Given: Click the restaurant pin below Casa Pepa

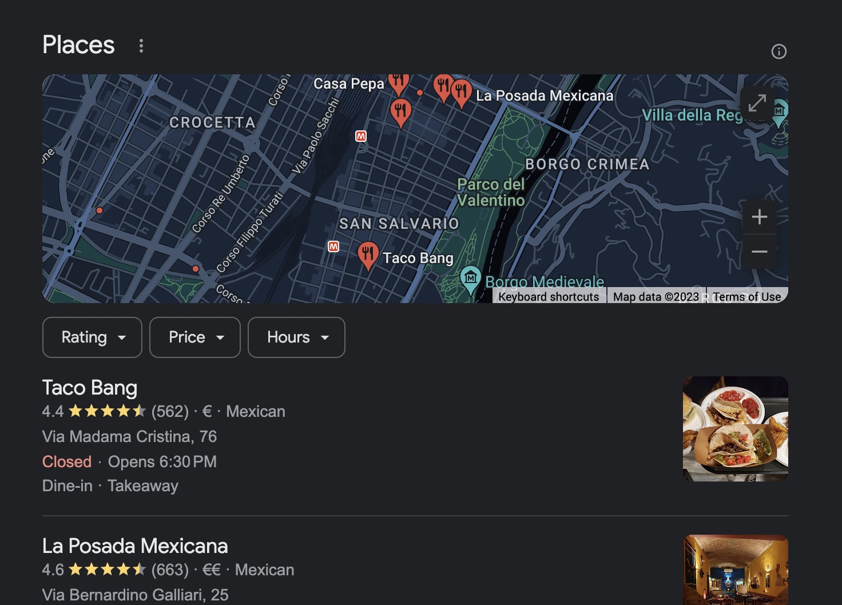Looking at the screenshot, I should [x=401, y=113].
